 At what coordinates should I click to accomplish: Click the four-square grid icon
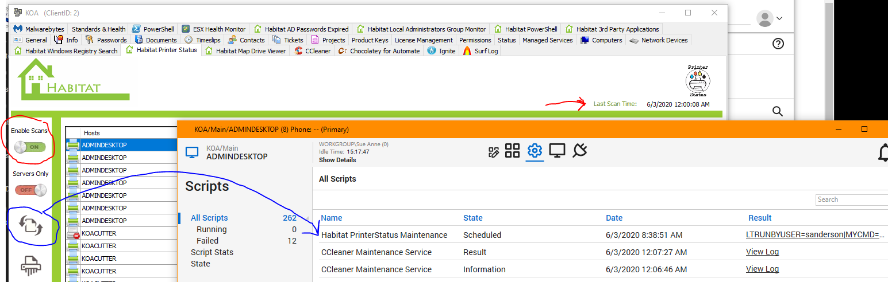pyautogui.click(x=512, y=151)
